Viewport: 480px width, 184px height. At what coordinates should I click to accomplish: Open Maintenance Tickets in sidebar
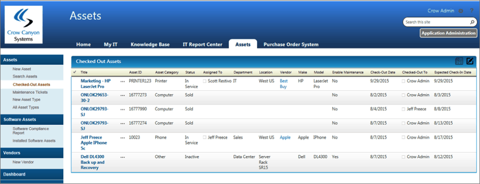(x=30, y=92)
